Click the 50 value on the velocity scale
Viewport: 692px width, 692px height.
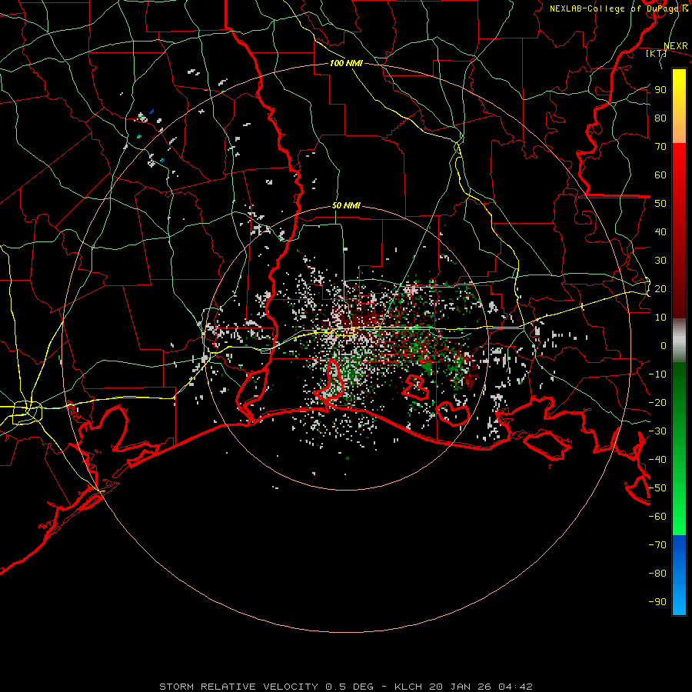point(660,204)
